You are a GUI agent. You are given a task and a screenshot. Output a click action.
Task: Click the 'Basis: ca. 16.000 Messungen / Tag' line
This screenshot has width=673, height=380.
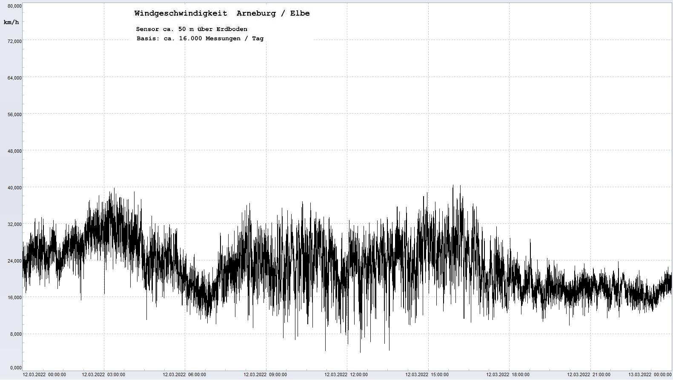click(x=200, y=38)
